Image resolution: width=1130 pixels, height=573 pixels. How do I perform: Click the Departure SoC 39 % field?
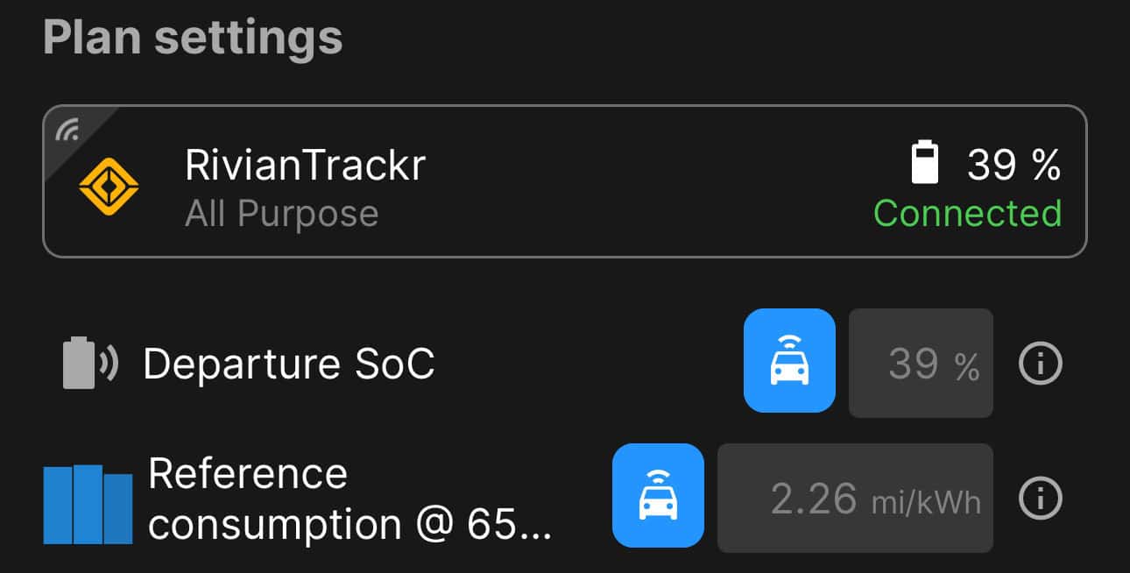tap(921, 363)
